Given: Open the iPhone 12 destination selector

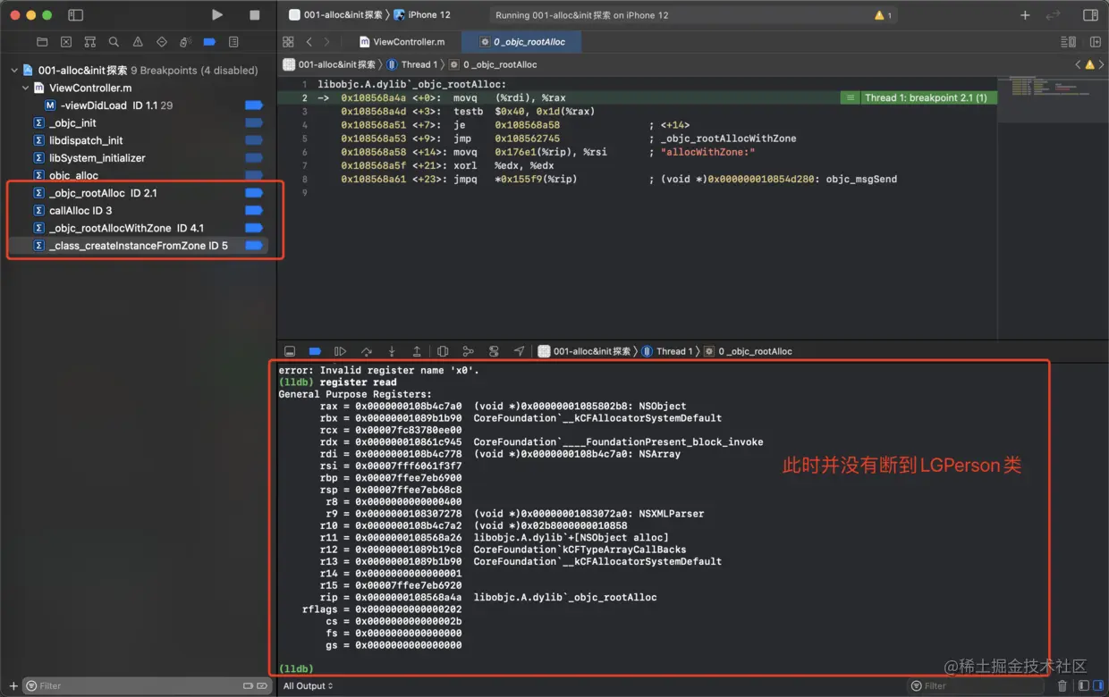Looking at the screenshot, I should pos(423,15).
